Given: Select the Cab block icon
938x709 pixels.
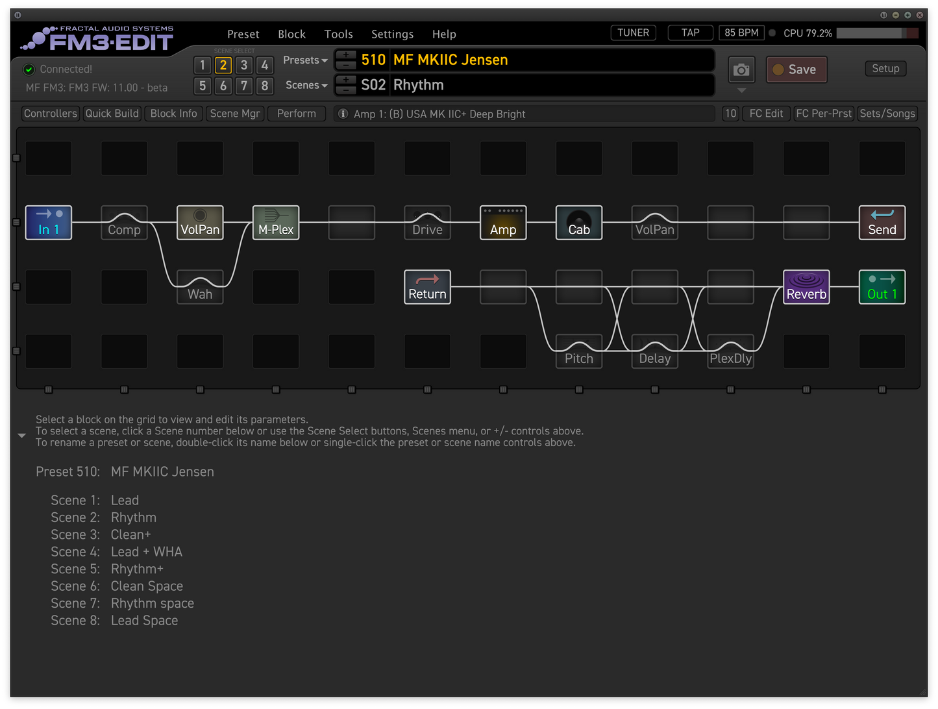Looking at the screenshot, I should pyautogui.click(x=578, y=223).
